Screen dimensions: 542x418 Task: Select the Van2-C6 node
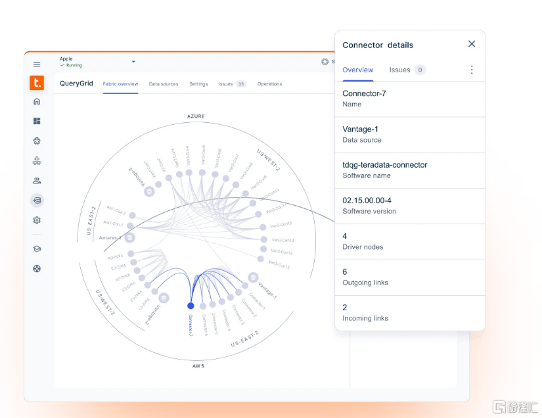(131, 254)
